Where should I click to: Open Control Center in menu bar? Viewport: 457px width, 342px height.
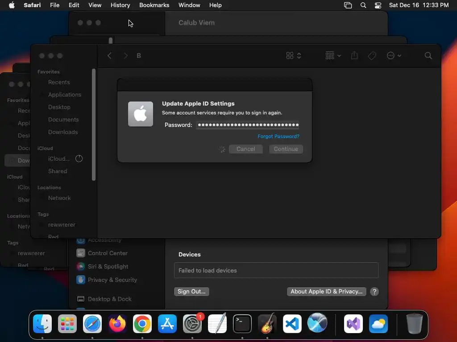coord(378,5)
